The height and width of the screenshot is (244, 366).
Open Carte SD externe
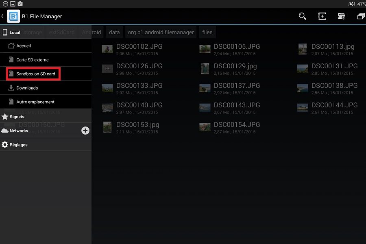coord(46,60)
